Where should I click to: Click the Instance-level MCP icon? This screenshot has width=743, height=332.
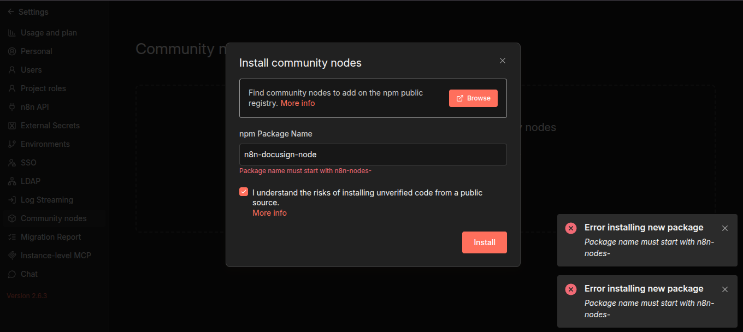[x=12, y=256]
